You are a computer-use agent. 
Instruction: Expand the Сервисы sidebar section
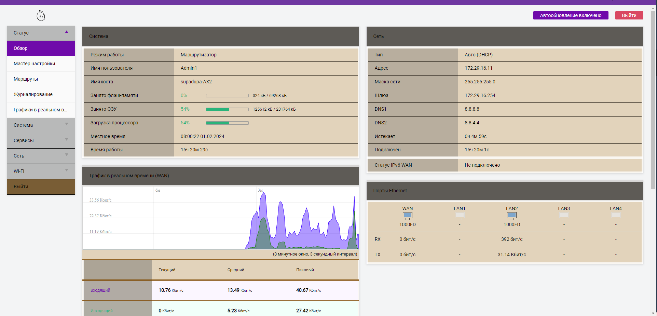41,140
